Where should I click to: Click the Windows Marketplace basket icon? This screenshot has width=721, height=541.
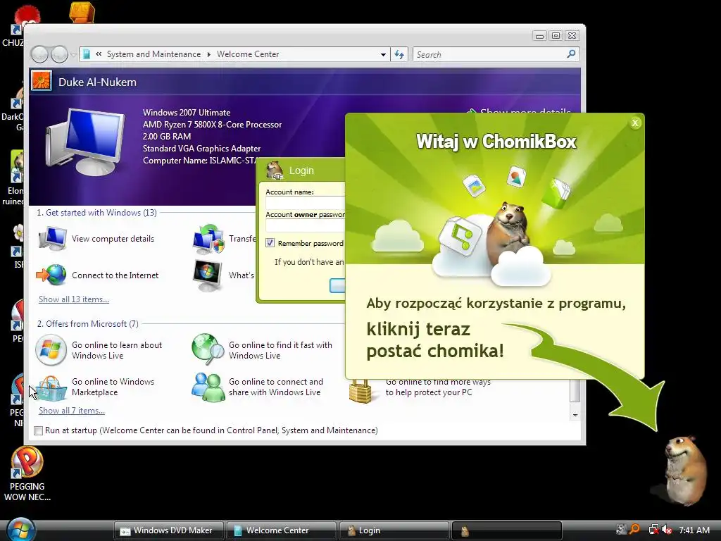(51, 388)
